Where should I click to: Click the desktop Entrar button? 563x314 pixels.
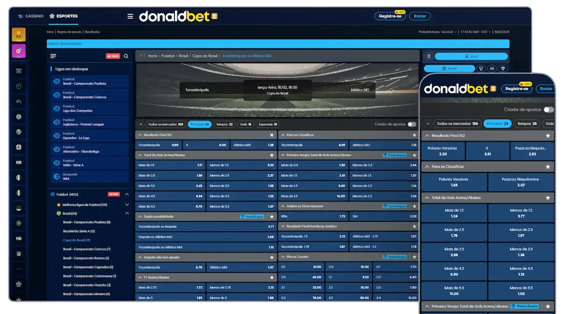click(420, 16)
